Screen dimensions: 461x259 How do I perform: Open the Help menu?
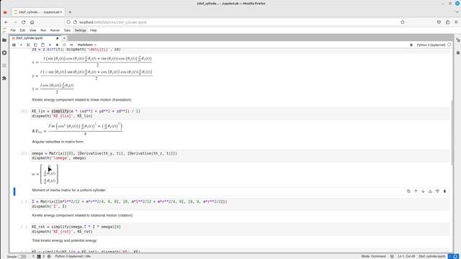point(94,30)
